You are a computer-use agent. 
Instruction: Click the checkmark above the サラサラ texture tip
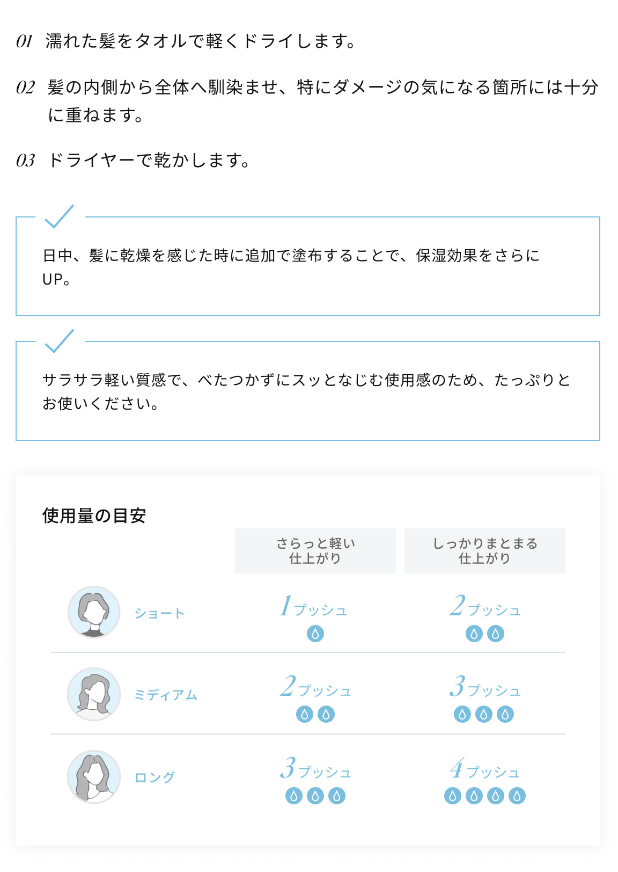tap(59, 341)
